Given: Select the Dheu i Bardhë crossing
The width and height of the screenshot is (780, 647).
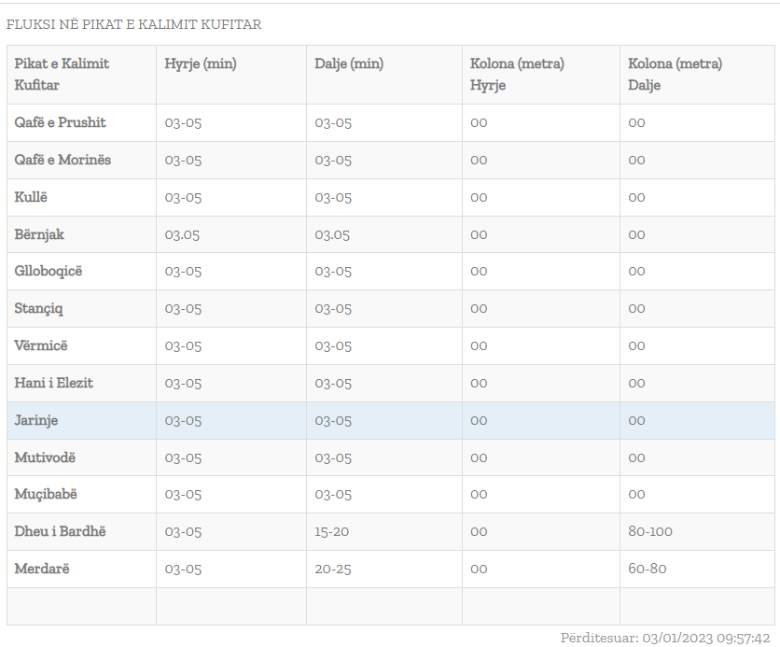Looking at the screenshot, I should pos(61,531).
